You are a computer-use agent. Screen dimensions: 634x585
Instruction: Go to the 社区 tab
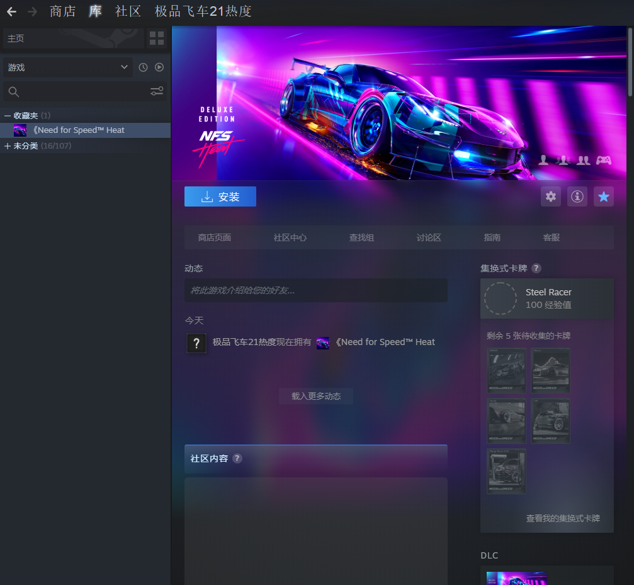pos(128,11)
